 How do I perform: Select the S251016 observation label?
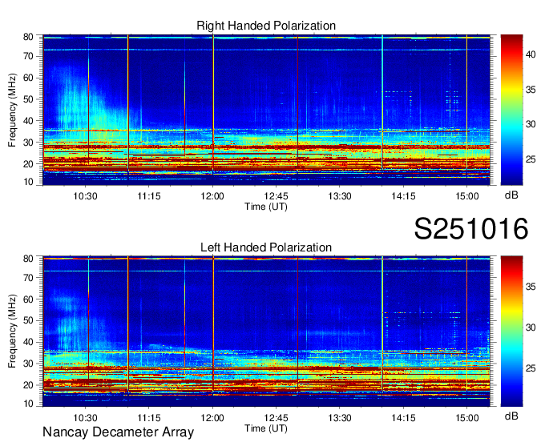coord(470,230)
